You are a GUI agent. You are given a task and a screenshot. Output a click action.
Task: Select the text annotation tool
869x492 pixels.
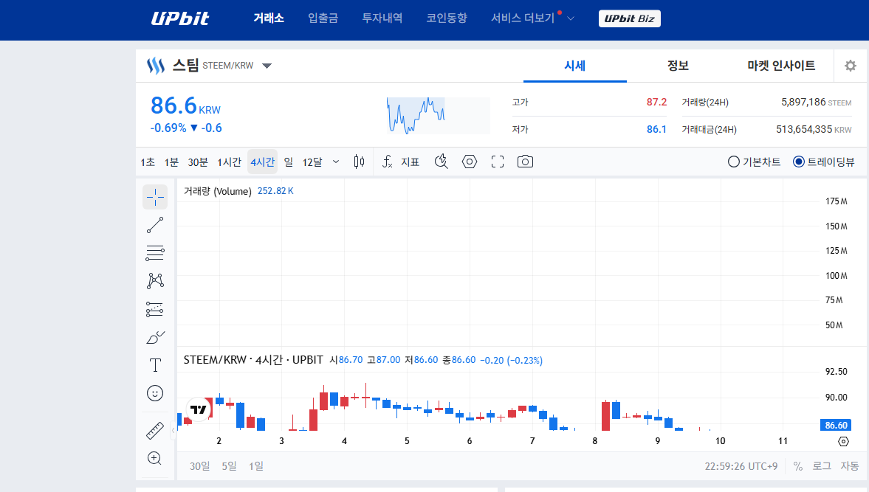tap(155, 365)
